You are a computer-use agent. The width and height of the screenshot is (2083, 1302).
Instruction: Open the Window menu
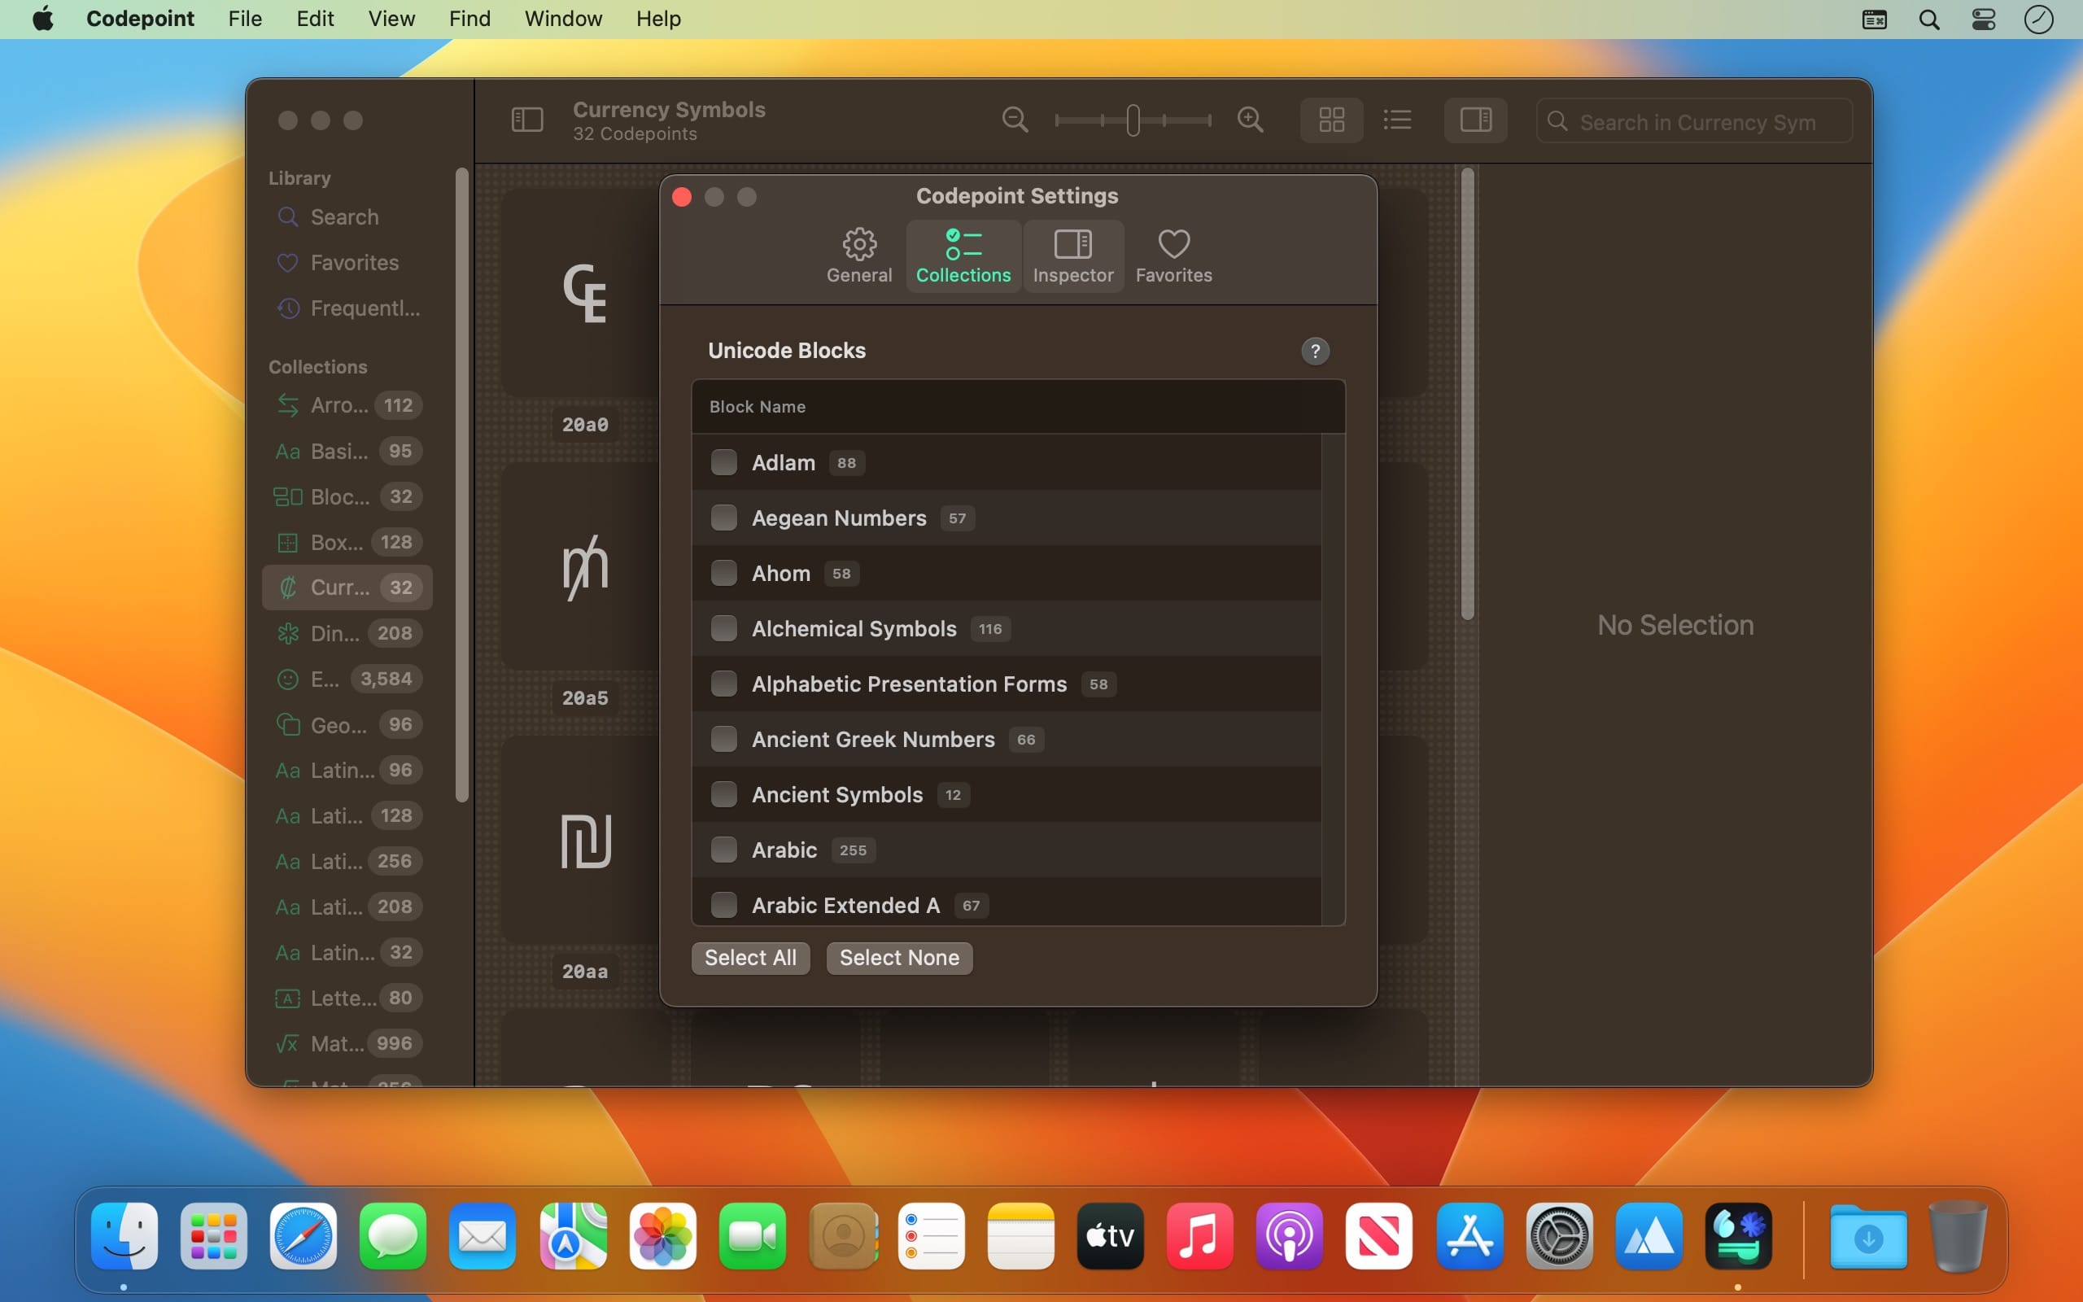point(564,19)
